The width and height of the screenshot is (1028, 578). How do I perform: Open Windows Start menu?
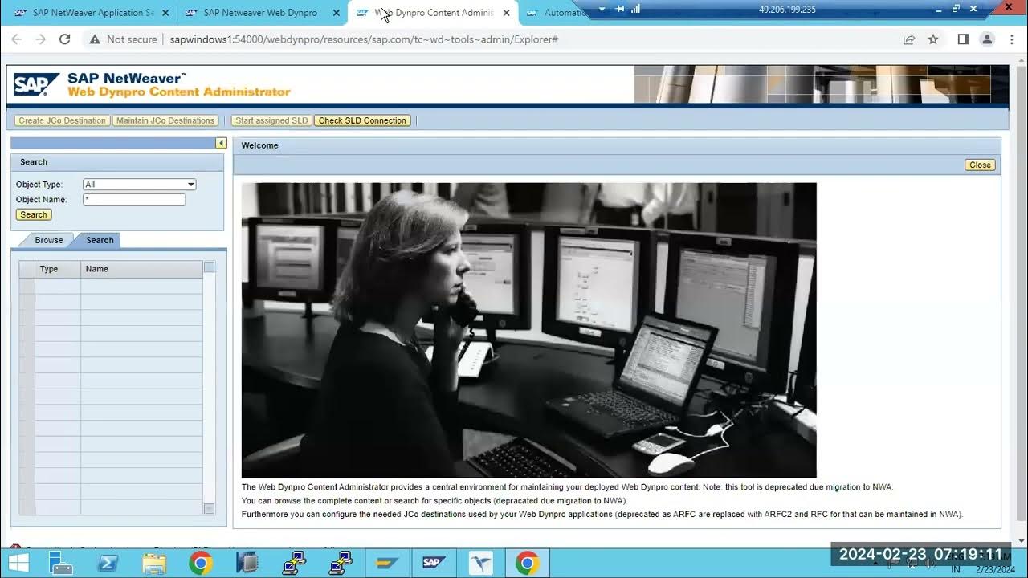click(x=18, y=563)
